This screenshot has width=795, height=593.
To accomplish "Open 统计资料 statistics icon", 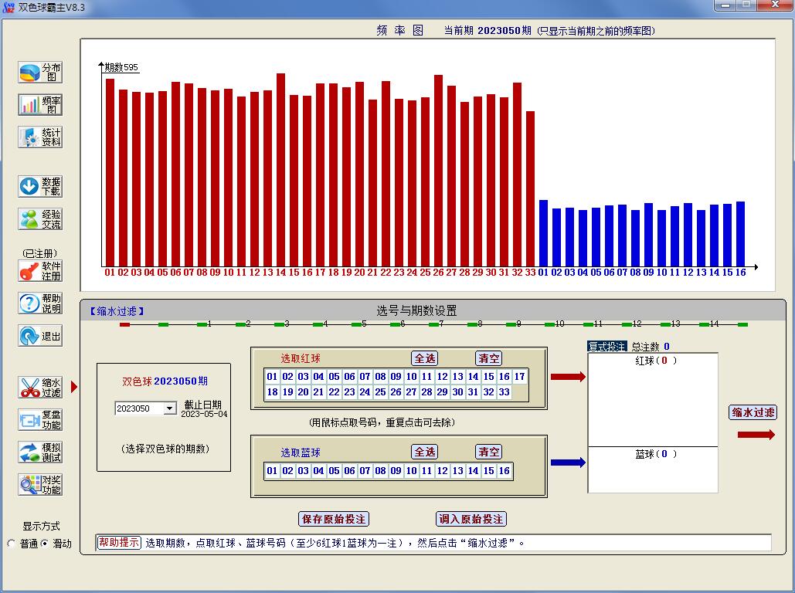I will [31, 137].
